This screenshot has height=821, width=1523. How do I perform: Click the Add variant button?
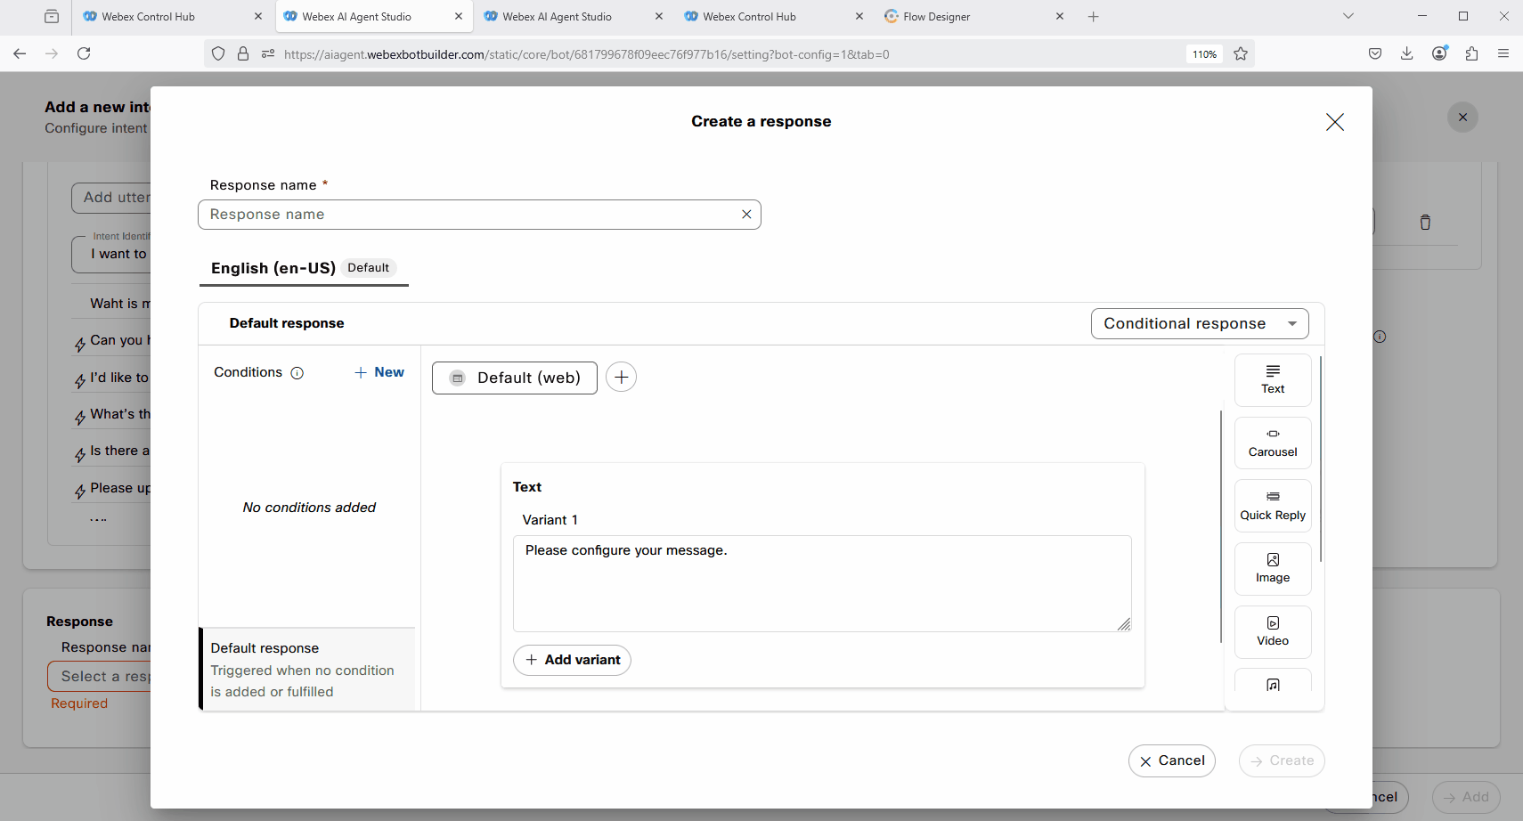572,660
